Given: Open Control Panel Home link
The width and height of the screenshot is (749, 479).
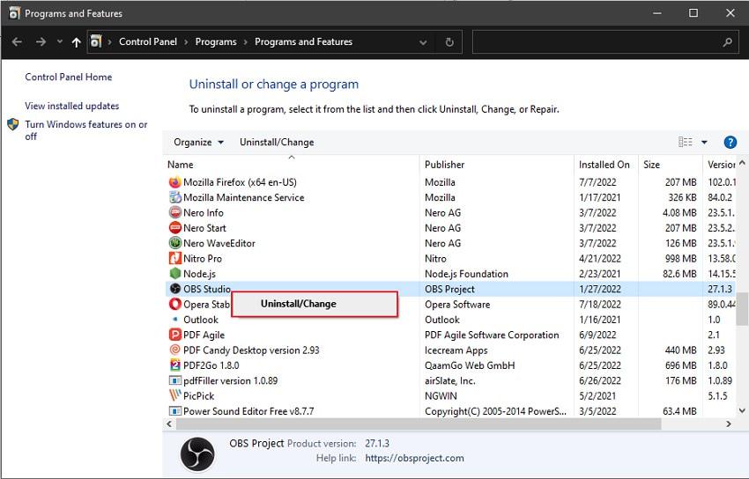Looking at the screenshot, I should pos(69,77).
